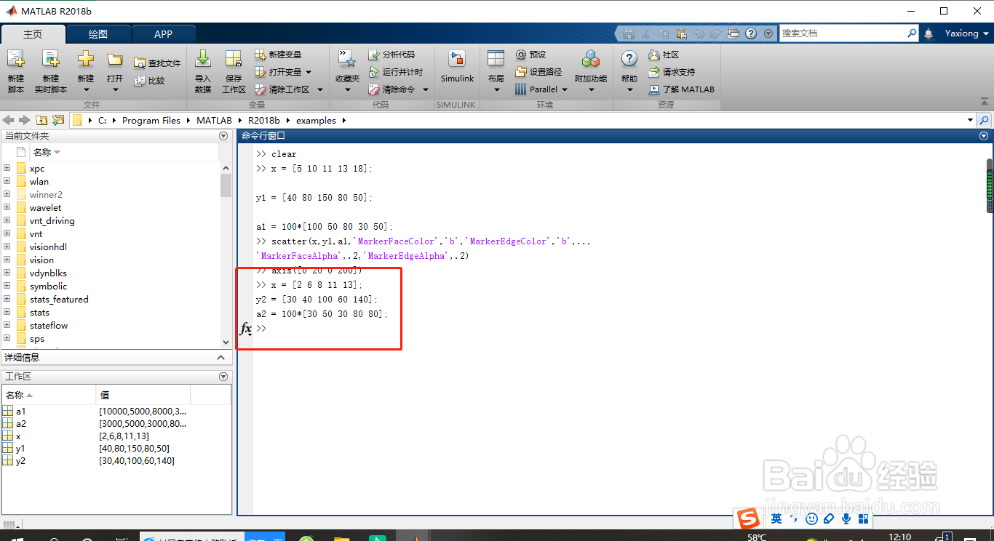The height and width of the screenshot is (541, 994).
Task: Select variable a1 in the Workspace
Action: pyautogui.click(x=20, y=412)
